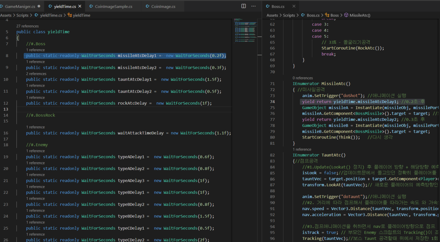Open the CoinImage.cs tab
Viewport: 440px width, 242px height.
(163, 7)
